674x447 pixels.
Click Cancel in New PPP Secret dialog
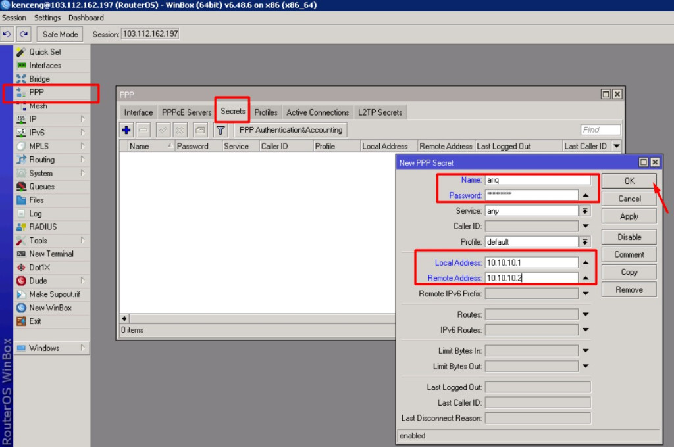629,199
